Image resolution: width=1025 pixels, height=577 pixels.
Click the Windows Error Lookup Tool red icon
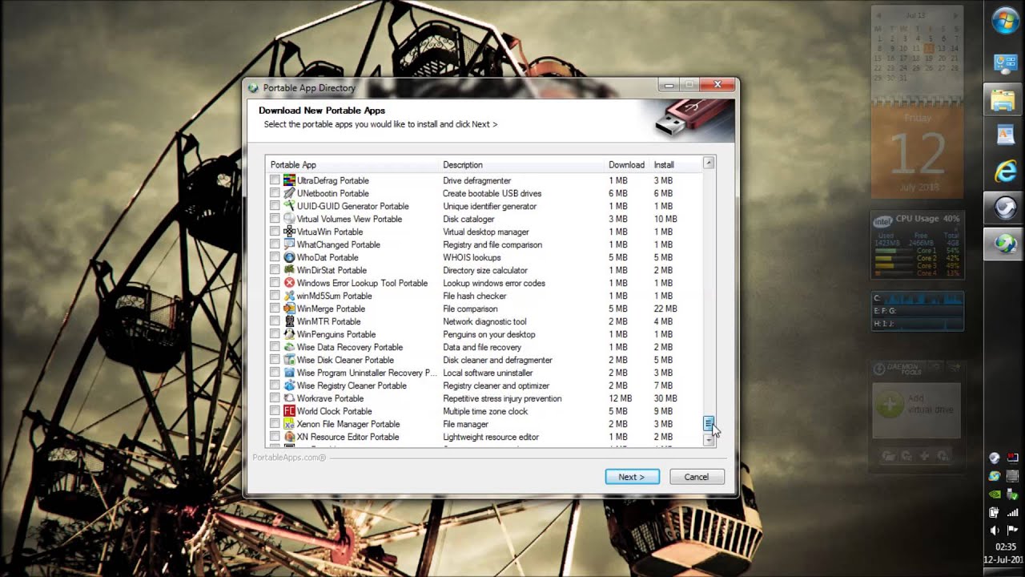tap(289, 283)
